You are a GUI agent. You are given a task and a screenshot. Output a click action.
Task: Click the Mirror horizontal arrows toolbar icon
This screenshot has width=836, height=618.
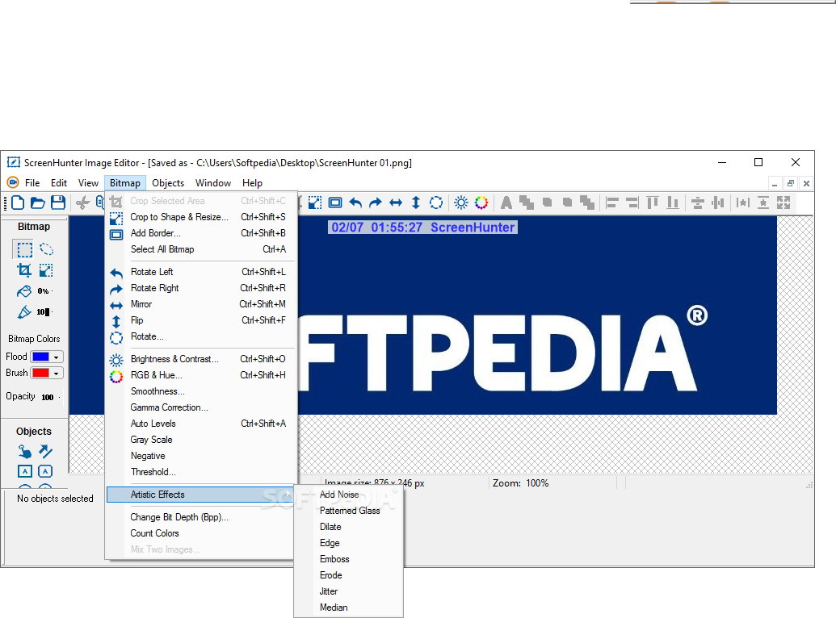(x=396, y=203)
